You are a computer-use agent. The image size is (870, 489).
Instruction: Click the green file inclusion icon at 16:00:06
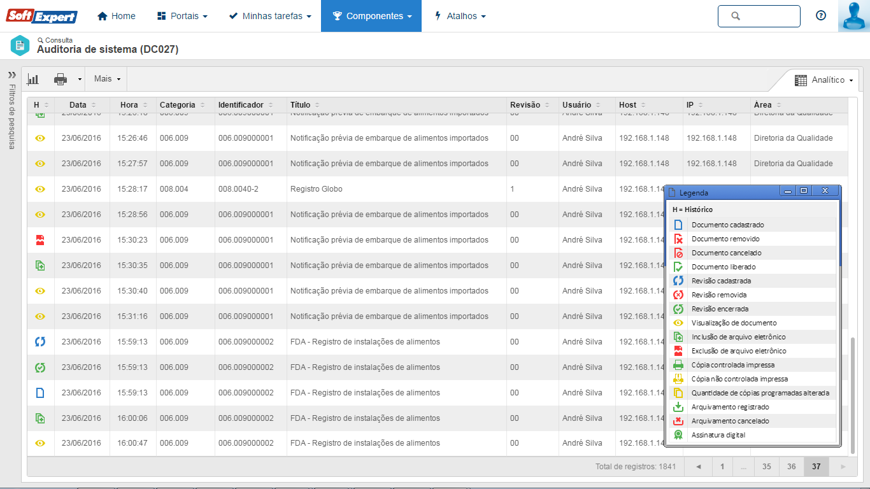(x=40, y=418)
